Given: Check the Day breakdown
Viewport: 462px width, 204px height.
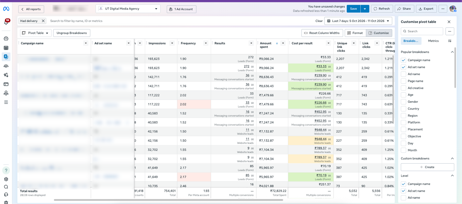Looking at the screenshot, I should point(403,143).
